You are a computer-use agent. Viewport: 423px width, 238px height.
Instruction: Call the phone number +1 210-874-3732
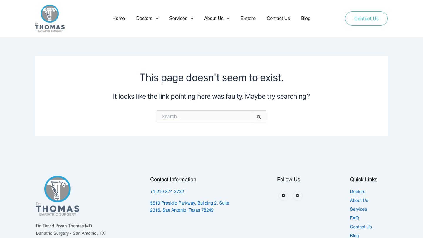pos(167,192)
